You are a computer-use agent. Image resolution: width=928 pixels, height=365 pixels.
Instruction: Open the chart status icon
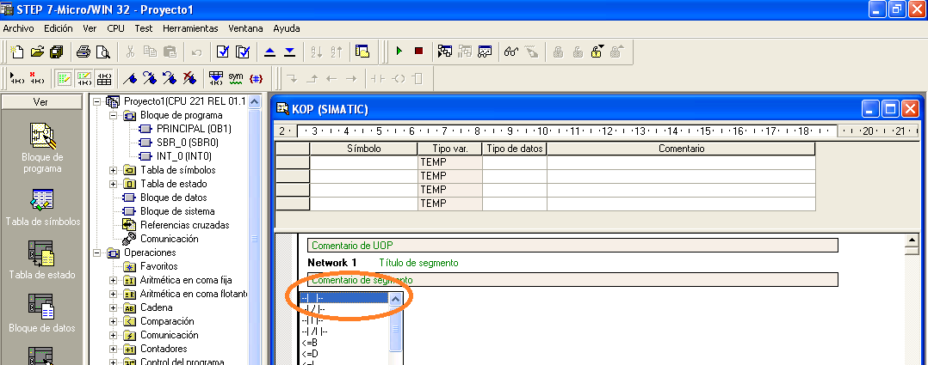(485, 52)
